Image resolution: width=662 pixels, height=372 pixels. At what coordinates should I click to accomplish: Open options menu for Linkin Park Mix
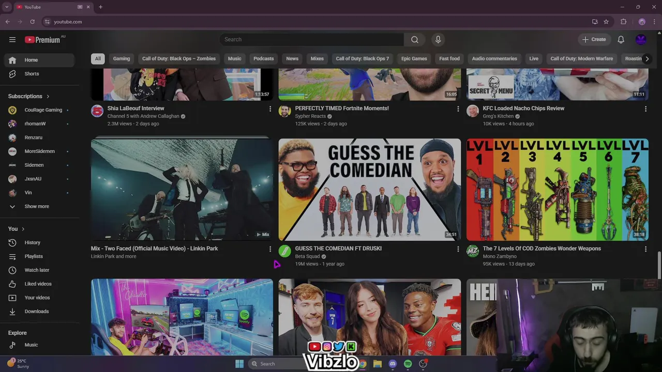coord(270,249)
